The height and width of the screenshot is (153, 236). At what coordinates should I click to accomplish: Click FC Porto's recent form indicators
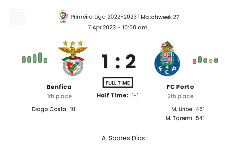coord(205,60)
